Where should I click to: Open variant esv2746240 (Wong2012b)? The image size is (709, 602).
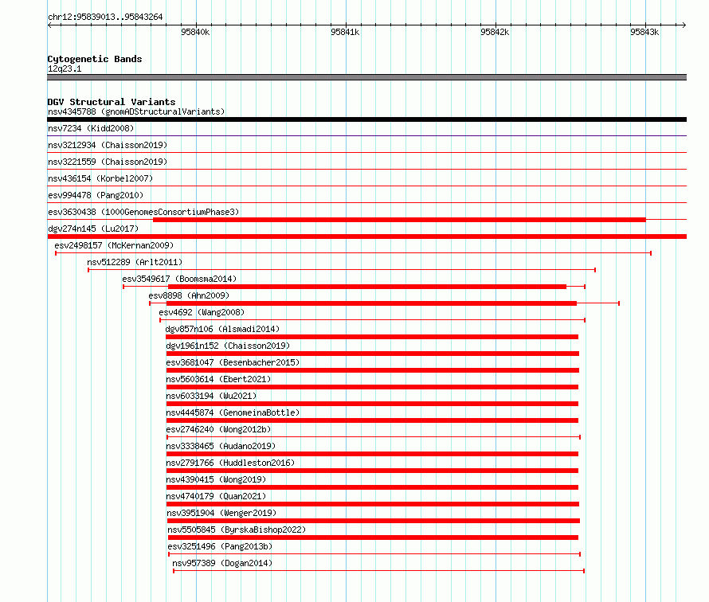coord(218,429)
